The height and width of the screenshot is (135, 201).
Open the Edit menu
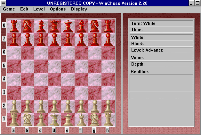[x=24, y=9]
